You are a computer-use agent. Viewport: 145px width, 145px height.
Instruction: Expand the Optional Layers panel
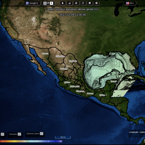coord(41,133)
